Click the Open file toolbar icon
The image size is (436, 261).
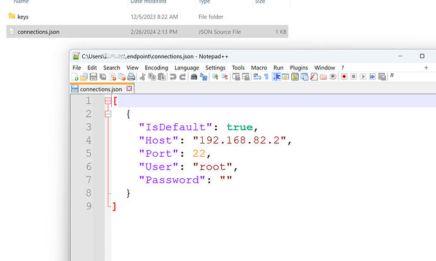tap(84, 76)
